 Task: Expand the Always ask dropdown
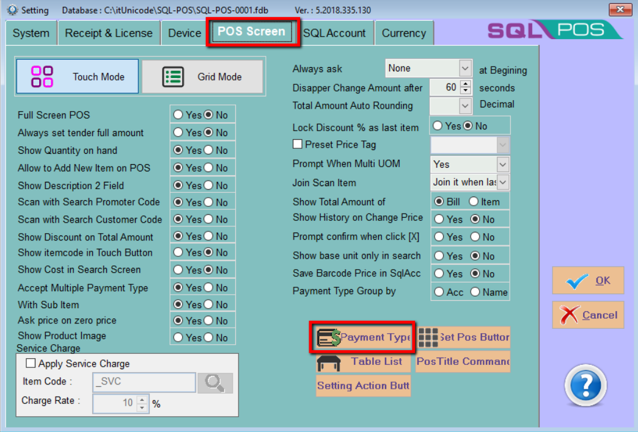tap(465, 68)
